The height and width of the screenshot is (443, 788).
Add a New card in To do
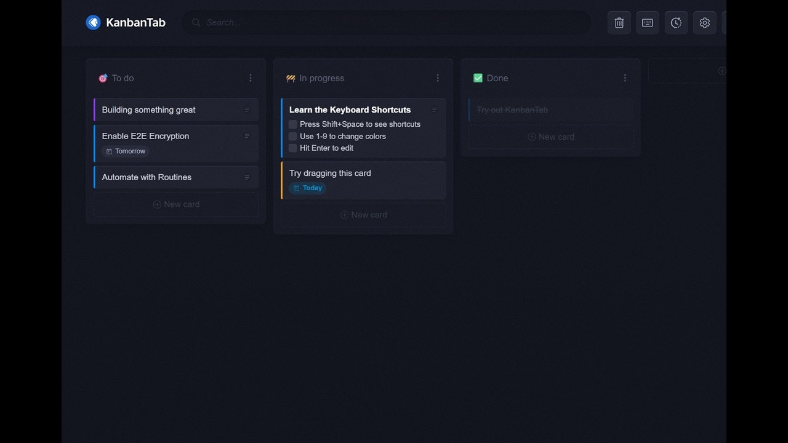tap(176, 204)
